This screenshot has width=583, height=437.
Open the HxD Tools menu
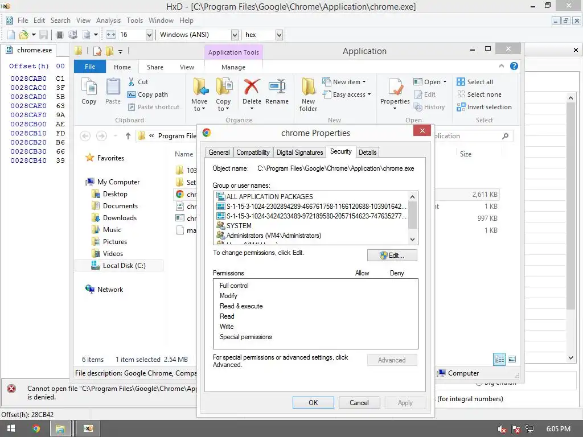pyautogui.click(x=134, y=20)
